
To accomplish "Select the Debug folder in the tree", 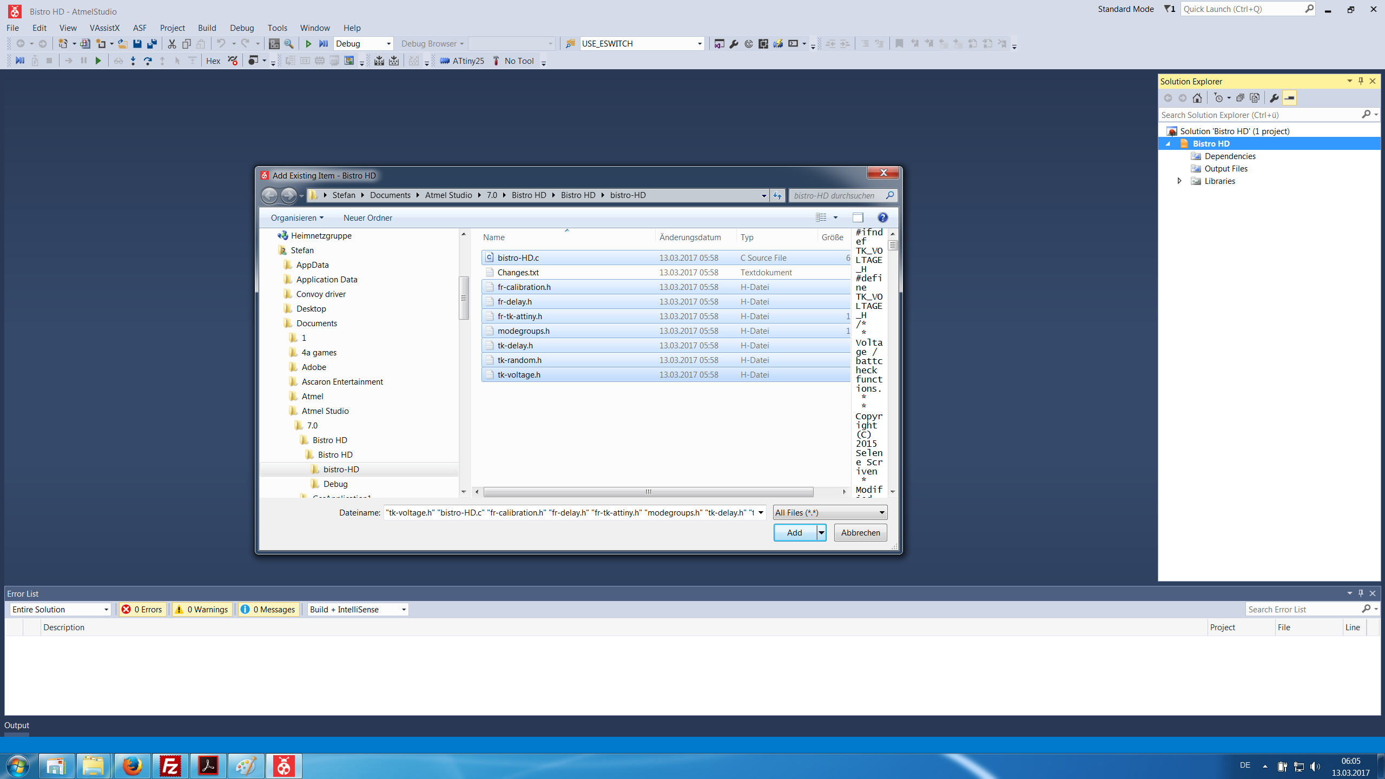I will point(335,484).
